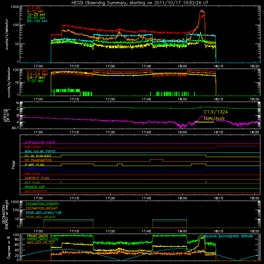The height and width of the screenshot is (264, 264).
Task: Click the C1.9/1324 flare annotation
Action: click(x=215, y=112)
